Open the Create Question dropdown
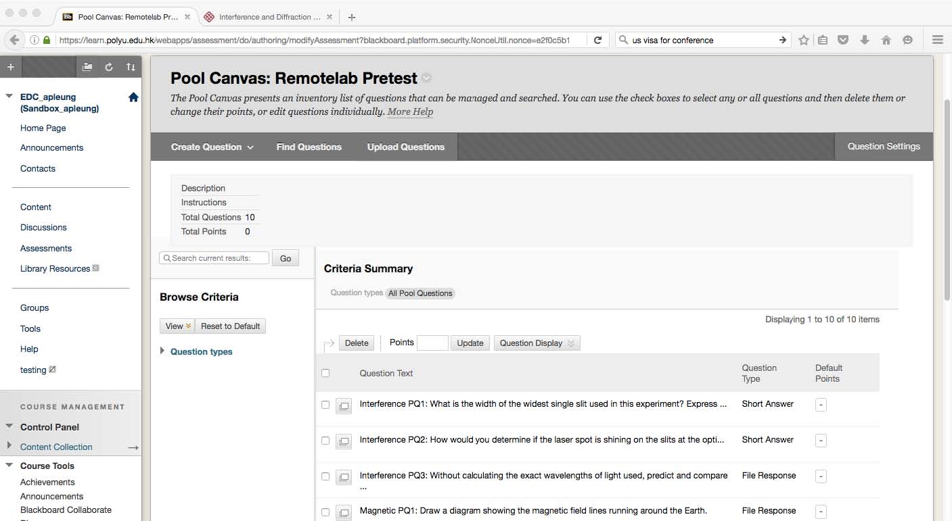This screenshot has width=952, height=521. (x=212, y=147)
